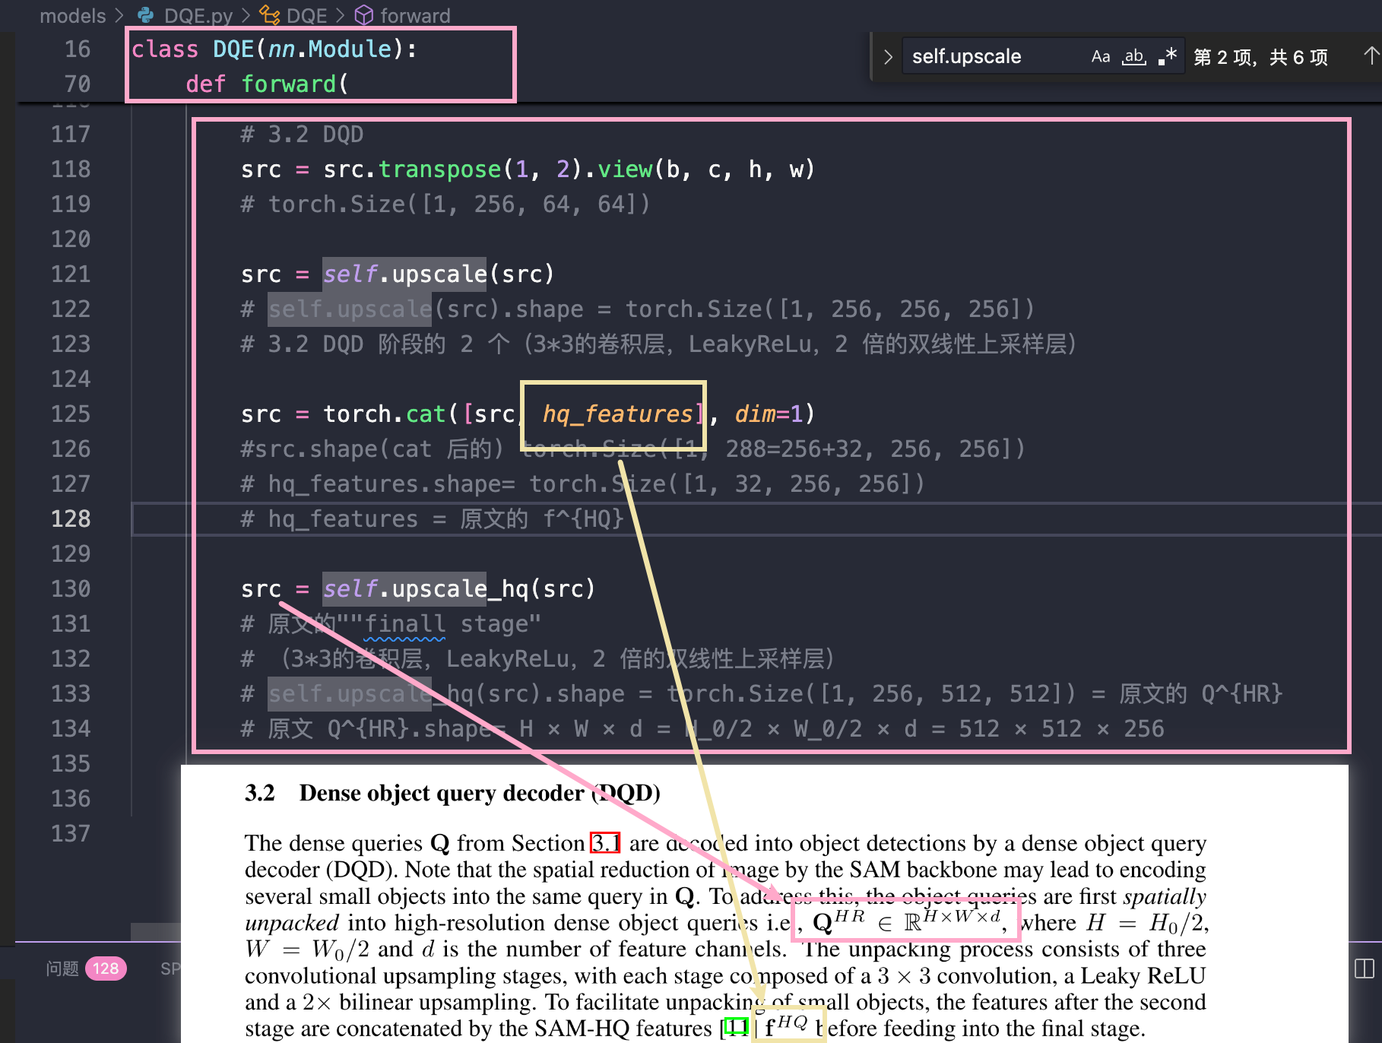
Task: Open the 问题 problems panel tab
Action: tap(62, 968)
